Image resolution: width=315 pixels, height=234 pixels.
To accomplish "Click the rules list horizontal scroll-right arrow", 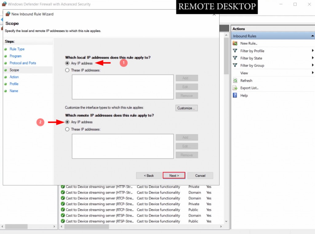I will (x=221, y=226).
